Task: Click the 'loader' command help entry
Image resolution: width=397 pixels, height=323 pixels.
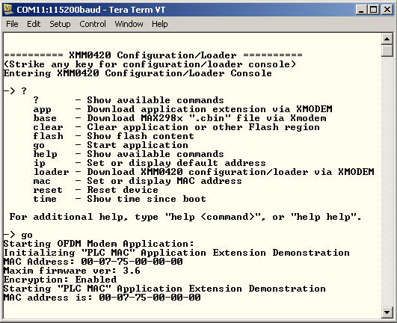Action: point(203,172)
